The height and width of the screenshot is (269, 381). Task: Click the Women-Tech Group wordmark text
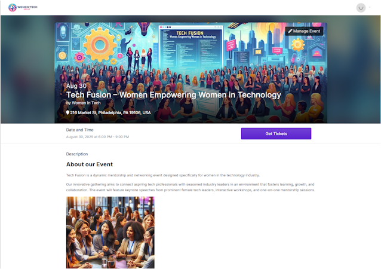pos(27,8)
